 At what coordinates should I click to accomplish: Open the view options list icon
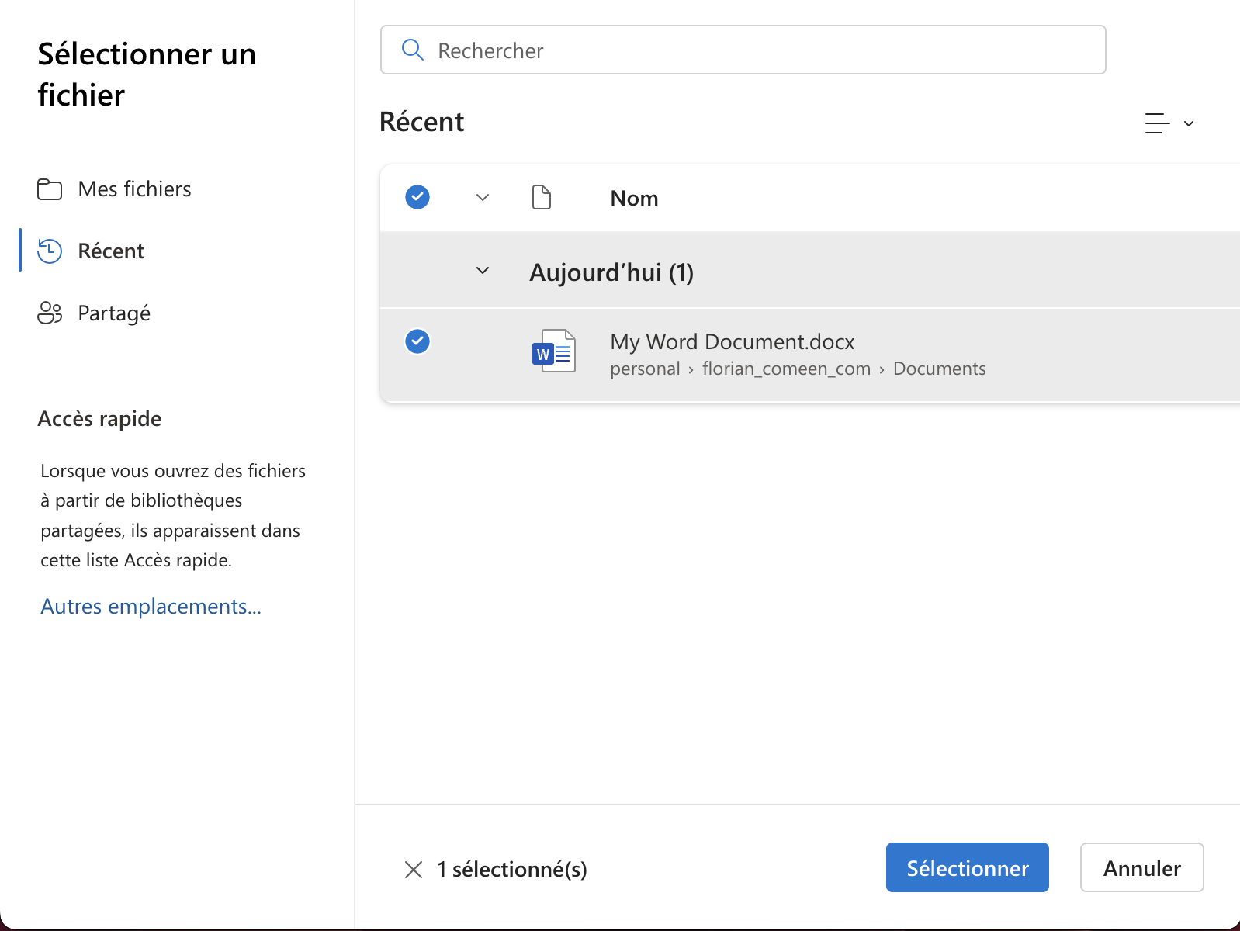1157,123
